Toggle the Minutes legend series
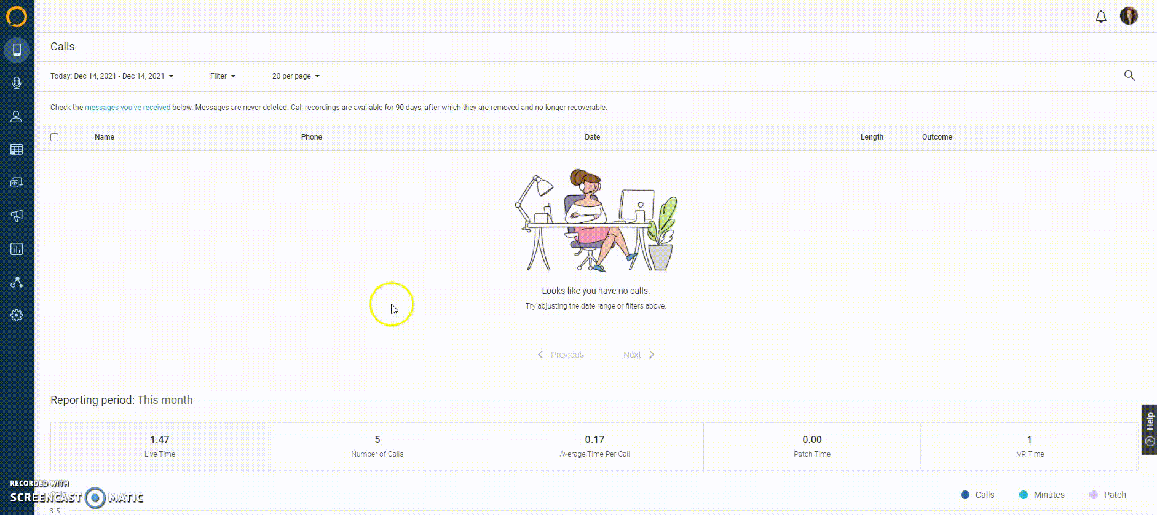The width and height of the screenshot is (1157, 515). click(x=1041, y=495)
